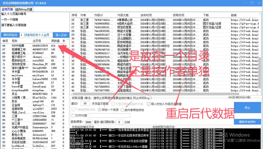The image size is (263, 149).
Task: Click the blue 停止 button
Action: pyautogui.click(x=247, y=108)
